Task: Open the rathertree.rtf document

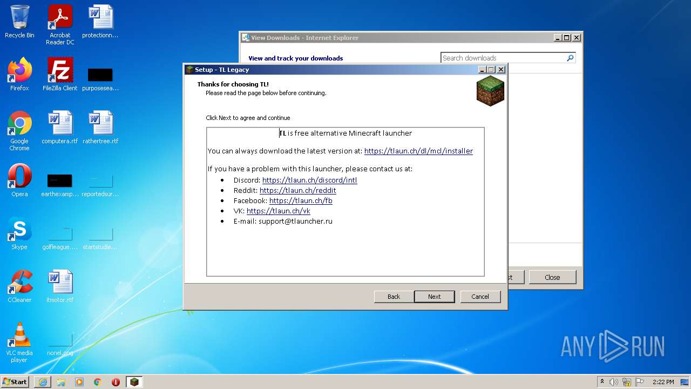Action: point(100,128)
